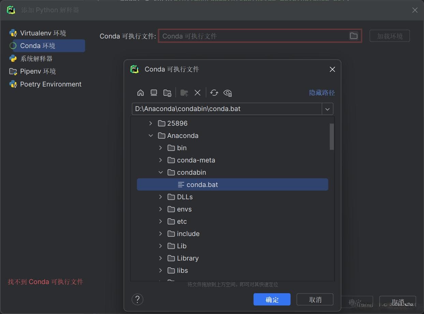Open the path history dropdown
This screenshot has height=314, width=424.
pos(327,109)
